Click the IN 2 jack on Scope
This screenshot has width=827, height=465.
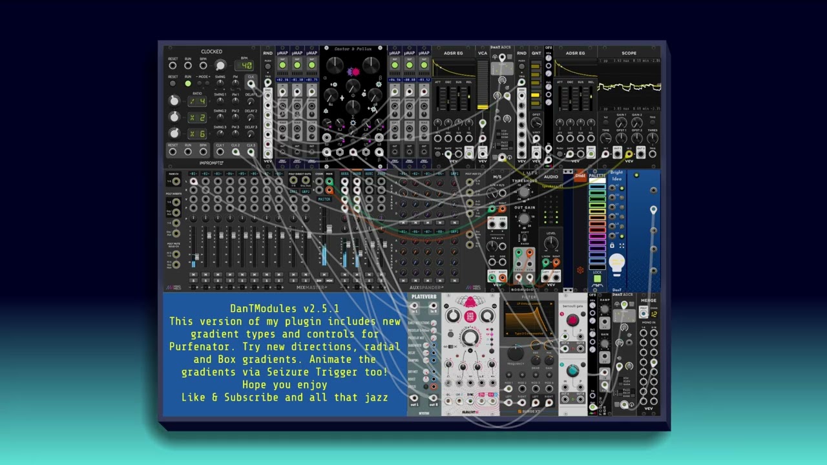629,154
